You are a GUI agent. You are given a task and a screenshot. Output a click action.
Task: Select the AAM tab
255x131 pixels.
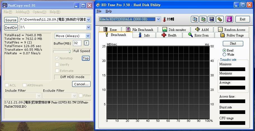202,30
